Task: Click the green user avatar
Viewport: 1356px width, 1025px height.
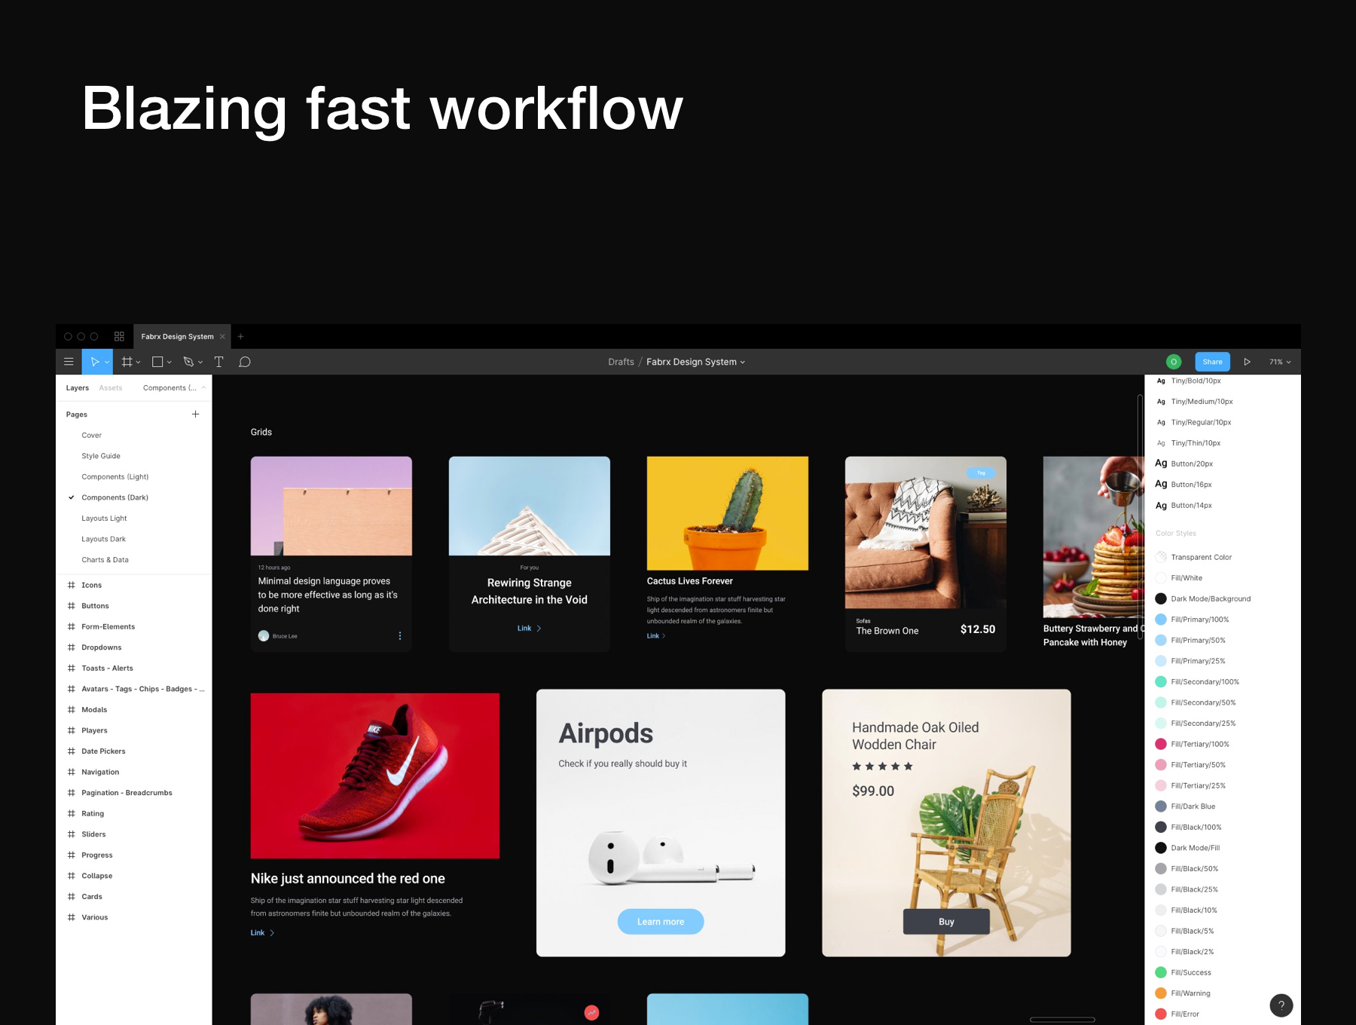Action: [x=1173, y=362]
